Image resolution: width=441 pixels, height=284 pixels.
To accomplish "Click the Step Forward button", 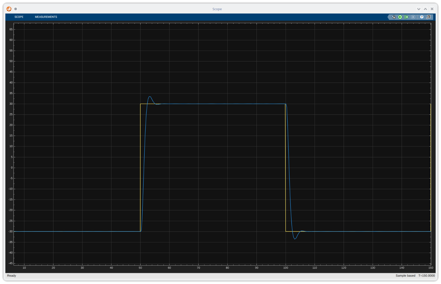I will (x=407, y=17).
